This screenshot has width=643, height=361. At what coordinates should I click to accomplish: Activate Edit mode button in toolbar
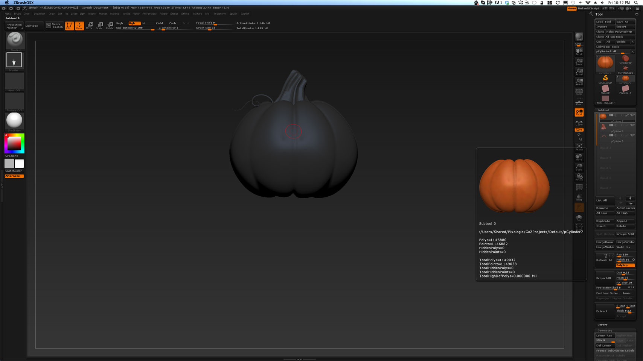pyautogui.click(x=69, y=26)
